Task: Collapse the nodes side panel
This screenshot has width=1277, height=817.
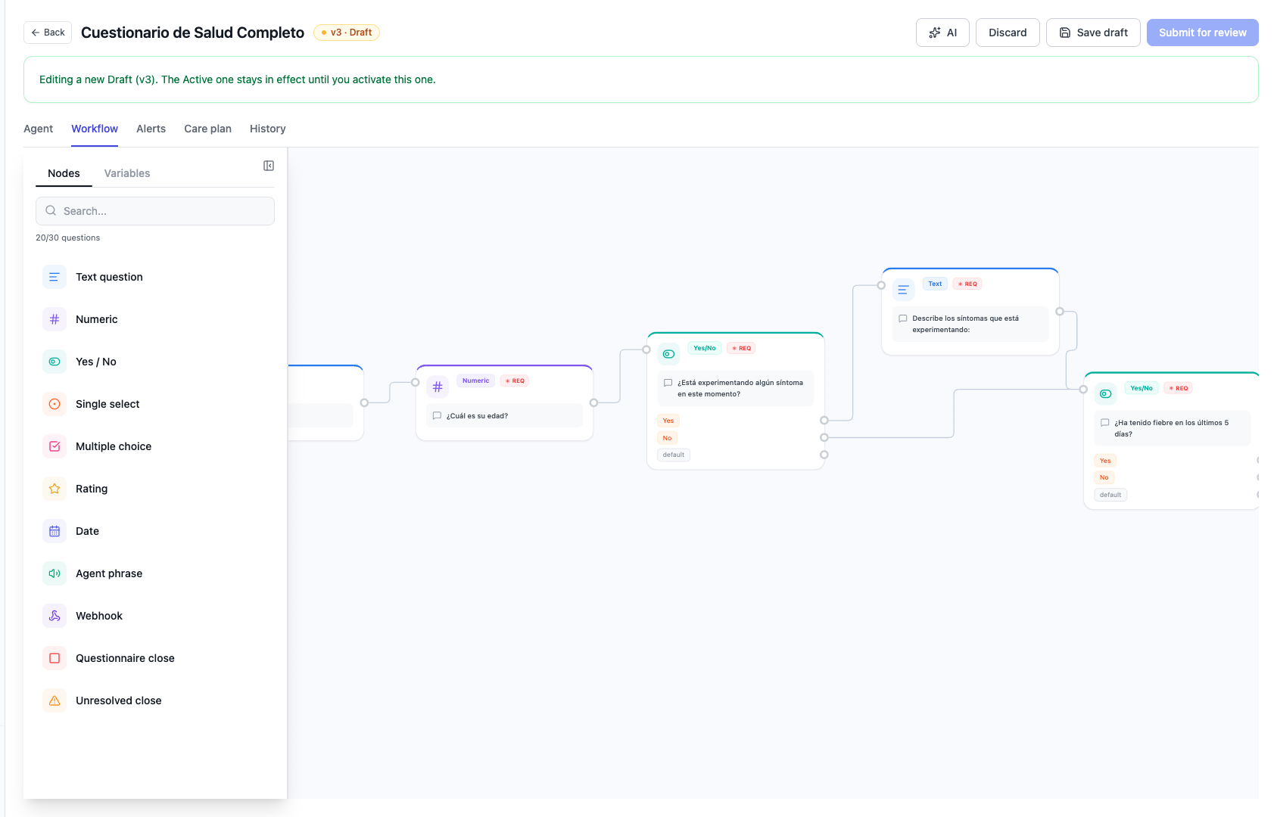Action: (269, 166)
